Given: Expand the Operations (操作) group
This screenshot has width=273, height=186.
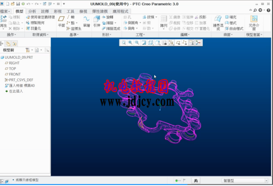Looking at the screenshot, I should pyautogui.click(x=11, y=35).
